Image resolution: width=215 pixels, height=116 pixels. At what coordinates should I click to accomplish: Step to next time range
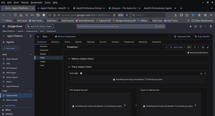point(198,47)
